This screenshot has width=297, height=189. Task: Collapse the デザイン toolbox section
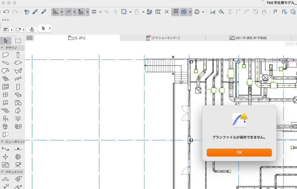click(2, 48)
